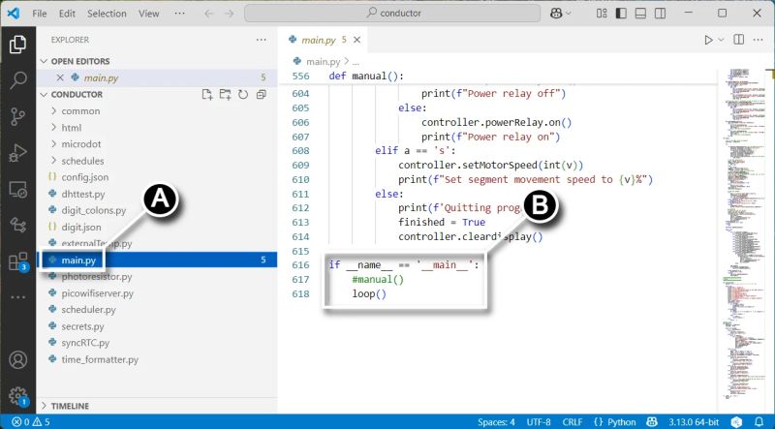Viewport: 775px width, 429px height.
Task: Click the code minimap overview
Action: (744, 232)
